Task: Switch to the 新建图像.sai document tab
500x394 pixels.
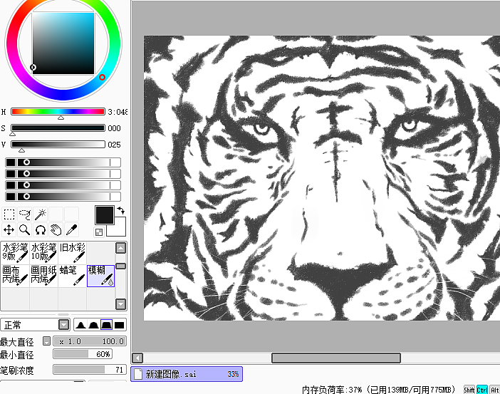Action: tap(187, 374)
